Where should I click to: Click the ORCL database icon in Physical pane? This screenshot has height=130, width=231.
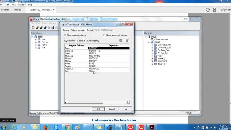pos(149,37)
